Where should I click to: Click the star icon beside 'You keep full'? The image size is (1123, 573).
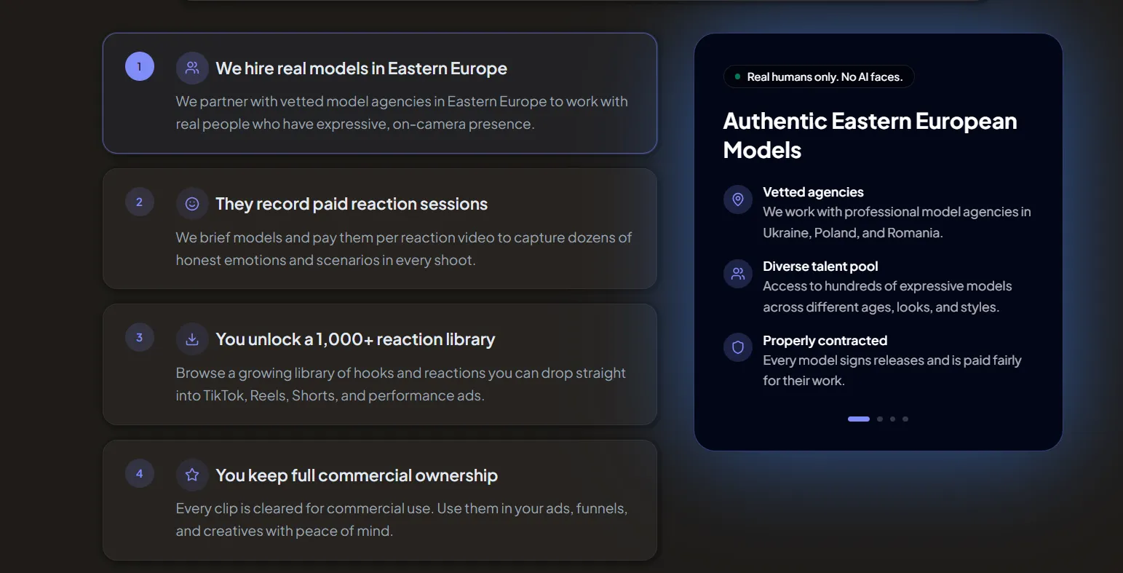point(192,475)
